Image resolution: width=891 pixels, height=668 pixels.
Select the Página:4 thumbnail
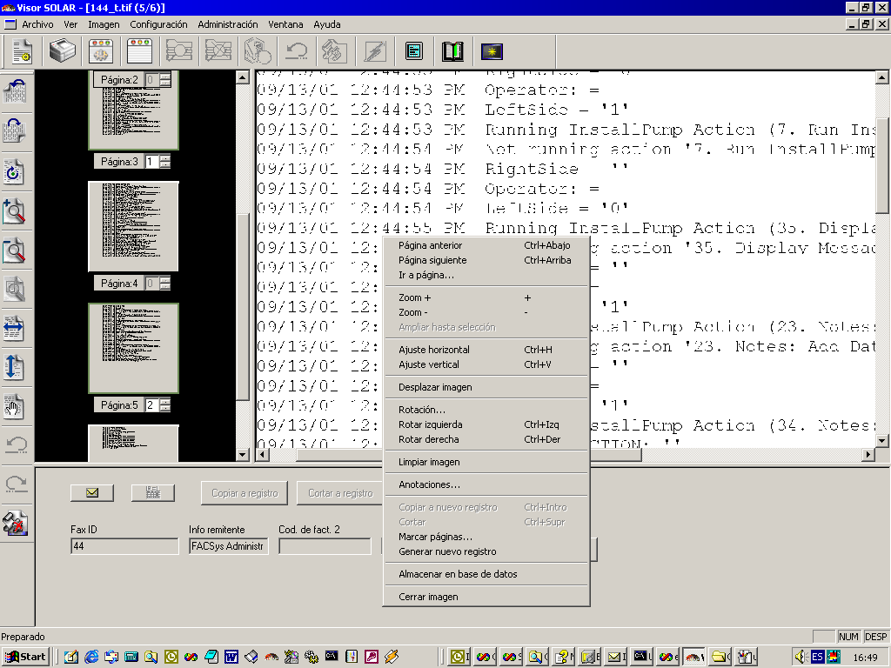tap(133, 227)
